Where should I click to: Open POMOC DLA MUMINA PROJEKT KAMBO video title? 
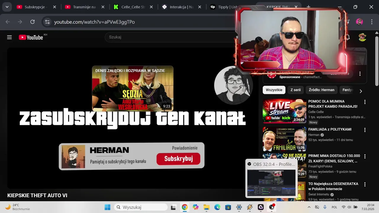[x=333, y=104]
